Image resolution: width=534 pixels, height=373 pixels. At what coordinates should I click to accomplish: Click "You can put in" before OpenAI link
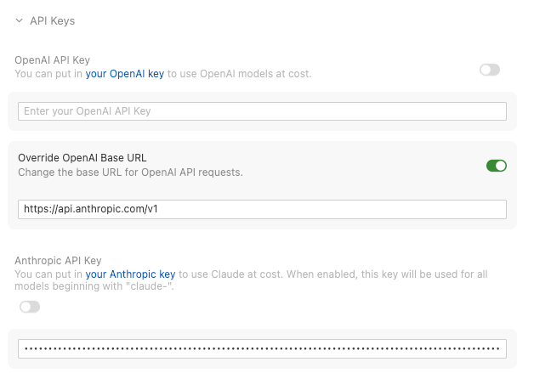48,74
